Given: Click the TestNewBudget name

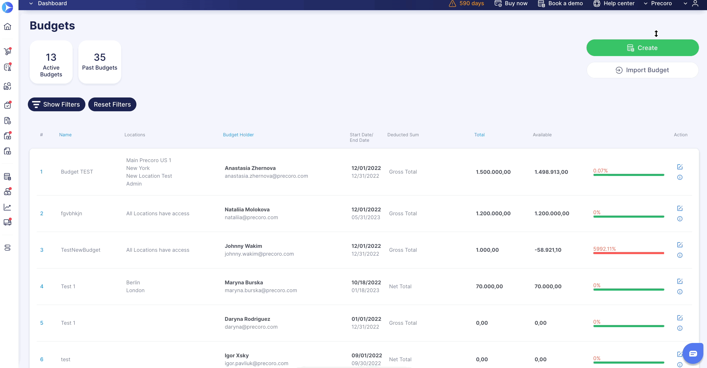Looking at the screenshot, I should point(81,250).
